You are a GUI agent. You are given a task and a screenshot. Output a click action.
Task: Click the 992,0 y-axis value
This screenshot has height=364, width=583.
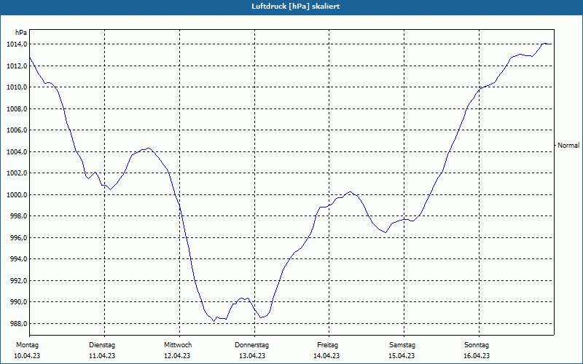click(17, 280)
